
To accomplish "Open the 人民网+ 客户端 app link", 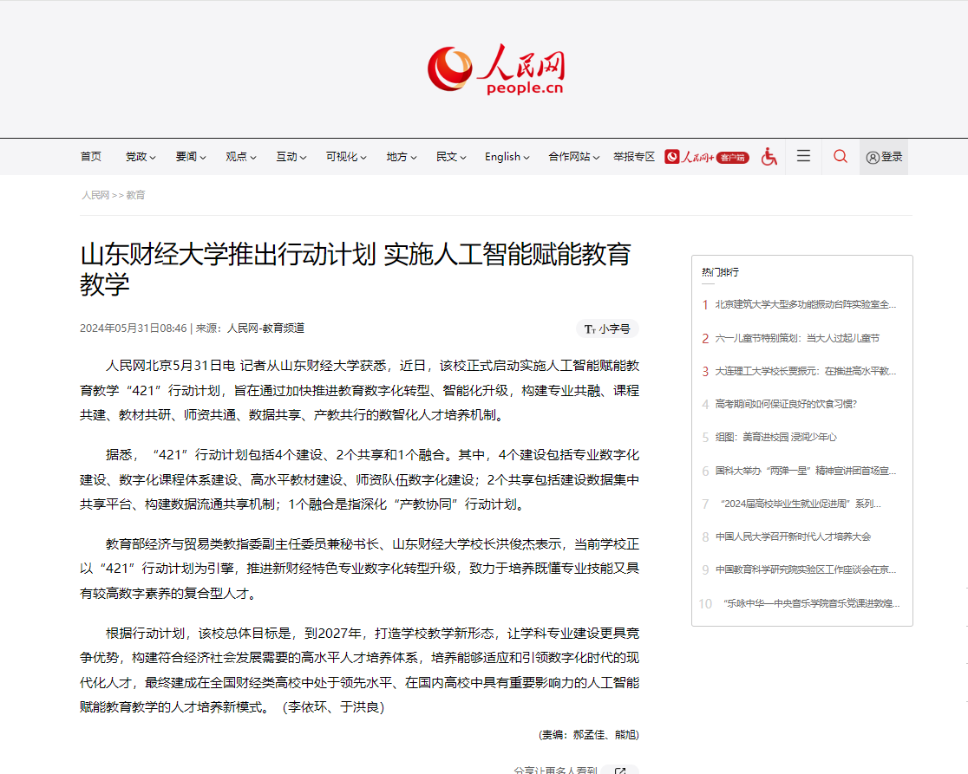I will click(x=707, y=157).
